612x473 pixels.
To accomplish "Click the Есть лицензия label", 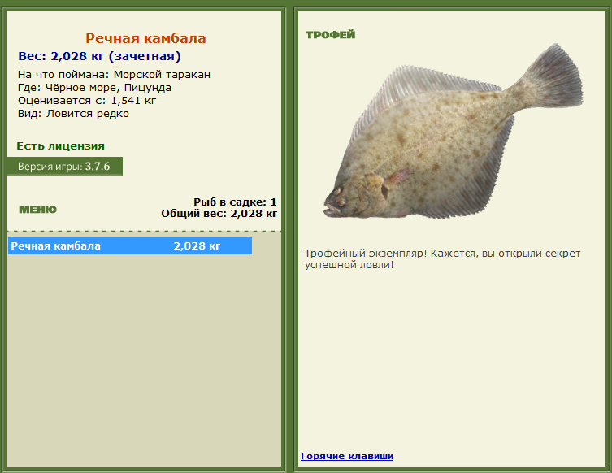I will 60,146.
